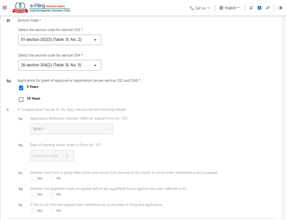Click the e-Filing Income Tax Department logo
Screen dimensions: 286x220
click(x=41, y=8)
